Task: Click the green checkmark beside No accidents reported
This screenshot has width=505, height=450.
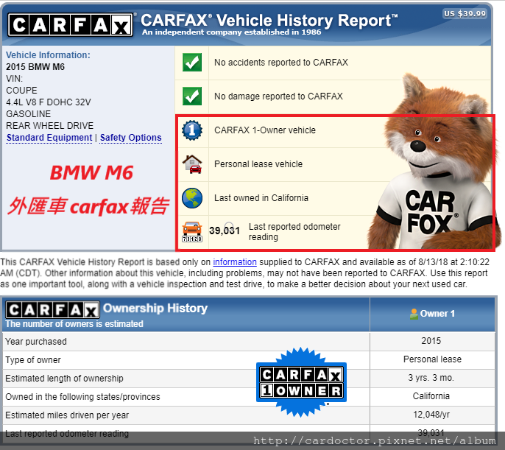Action: pyautogui.click(x=192, y=62)
